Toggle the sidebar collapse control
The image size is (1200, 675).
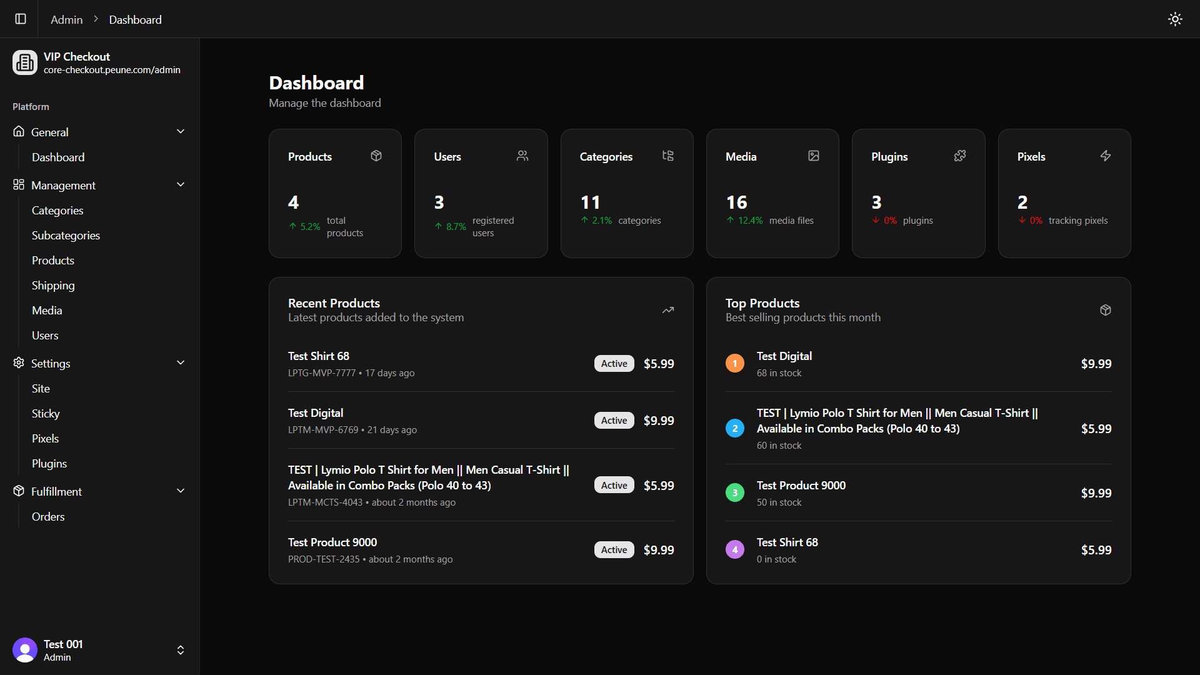(21, 19)
